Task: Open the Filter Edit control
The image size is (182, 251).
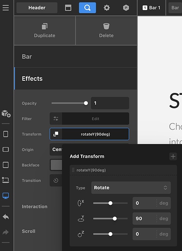Action: click(95, 118)
